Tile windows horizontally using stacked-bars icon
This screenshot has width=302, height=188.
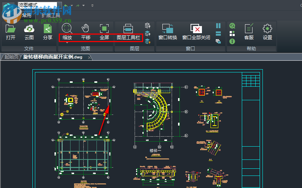click(x=218, y=34)
